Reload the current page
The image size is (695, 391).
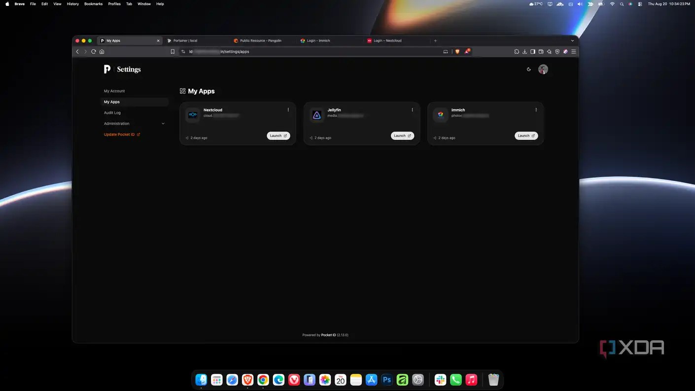(x=94, y=52)
